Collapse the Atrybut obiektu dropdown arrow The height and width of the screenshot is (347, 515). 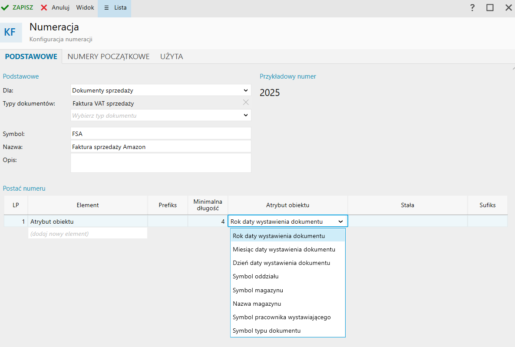340,221
